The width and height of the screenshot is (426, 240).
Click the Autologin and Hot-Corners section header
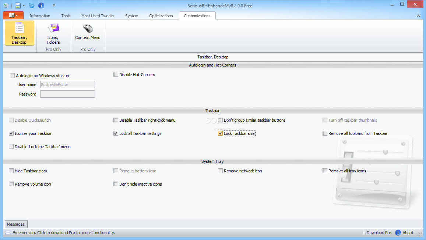click(213, 65)
